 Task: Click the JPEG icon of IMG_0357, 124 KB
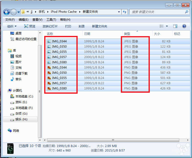[49, 57]
